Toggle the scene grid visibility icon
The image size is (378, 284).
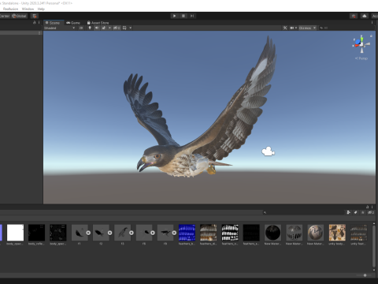pyautogui.click(x=124, y=28)
